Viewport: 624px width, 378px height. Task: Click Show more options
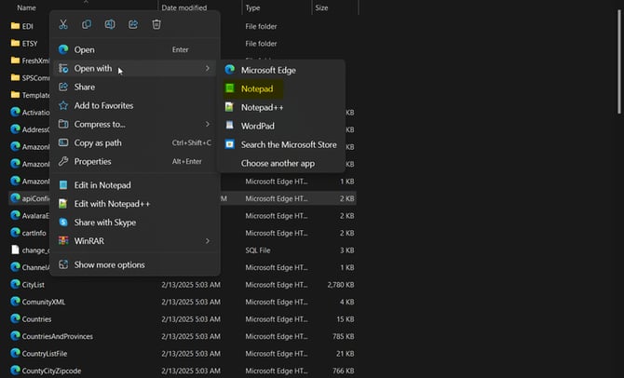pyautogui.click(x=109, y=264)
